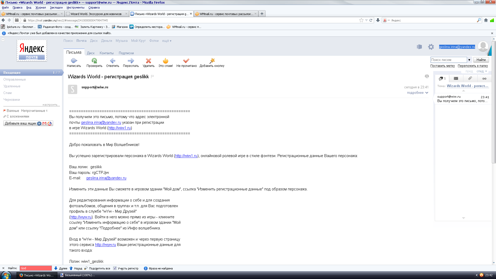Click the Переслать forward icon

pyautogui.click(x=131, y=61)
